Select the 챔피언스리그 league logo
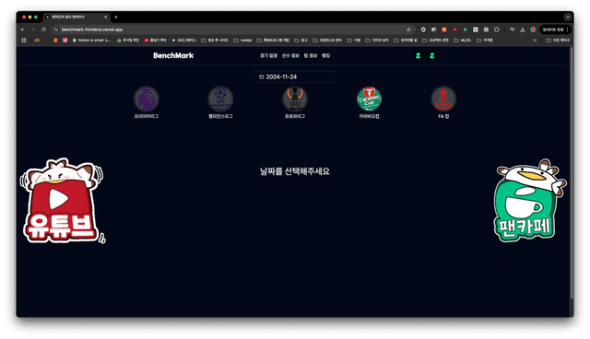590x339 pixels. (220, 99)
